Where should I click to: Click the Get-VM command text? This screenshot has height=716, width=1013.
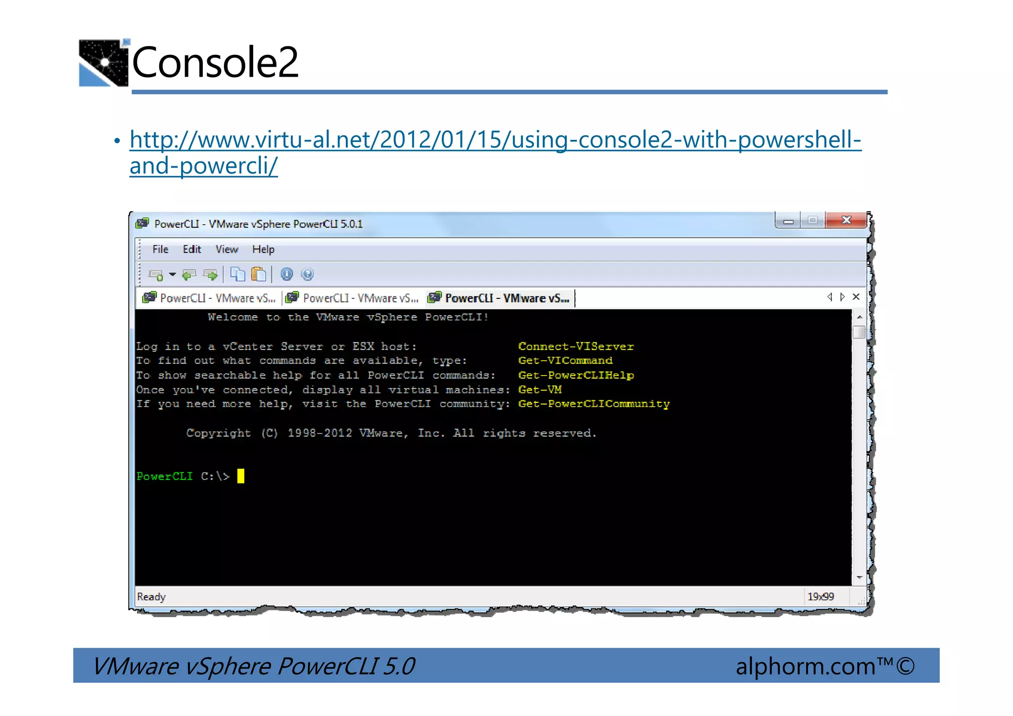pos(540,390)
